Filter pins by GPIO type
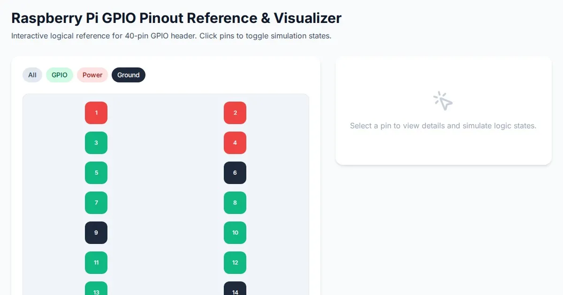The width and height of the screenshot is (563, 295). (x=60, y=75)
